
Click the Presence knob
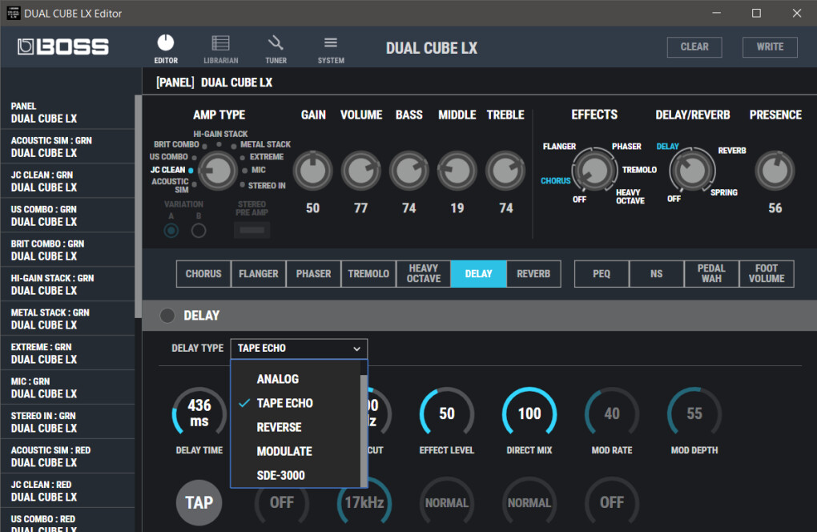775,171
